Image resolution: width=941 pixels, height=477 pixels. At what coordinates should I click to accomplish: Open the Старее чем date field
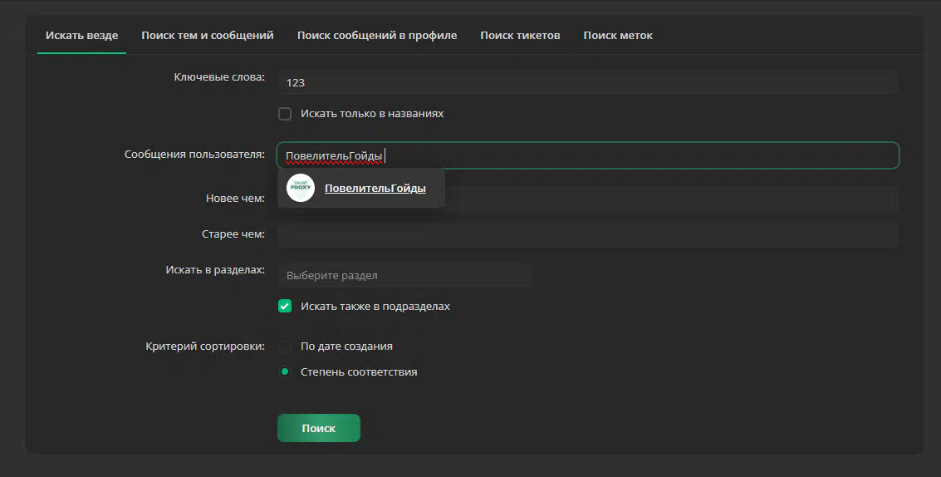(588, 234)
